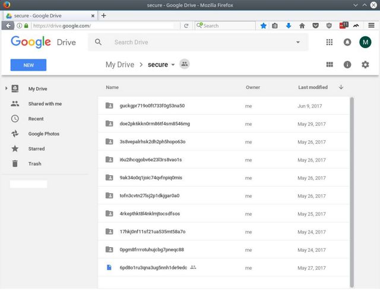The height and width of the screenshot is (291, 380).
Task: Open the Firefox downloads arrow icon
Action: click(x=289, y=26)
